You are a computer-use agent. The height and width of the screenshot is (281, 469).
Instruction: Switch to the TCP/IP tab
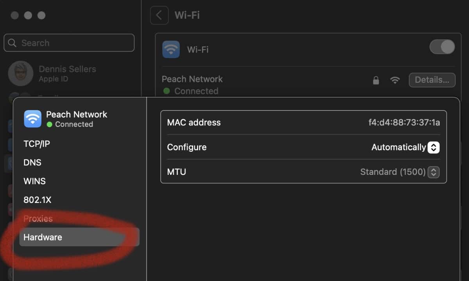37,144
